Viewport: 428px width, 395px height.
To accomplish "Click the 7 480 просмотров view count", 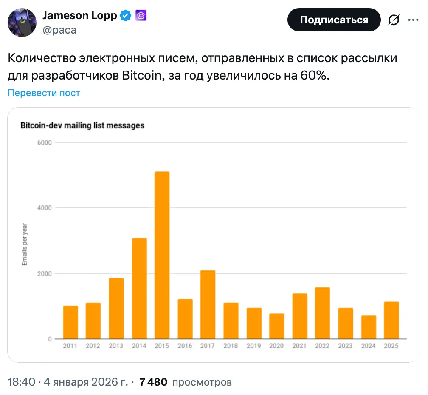I will click(185, 382).
